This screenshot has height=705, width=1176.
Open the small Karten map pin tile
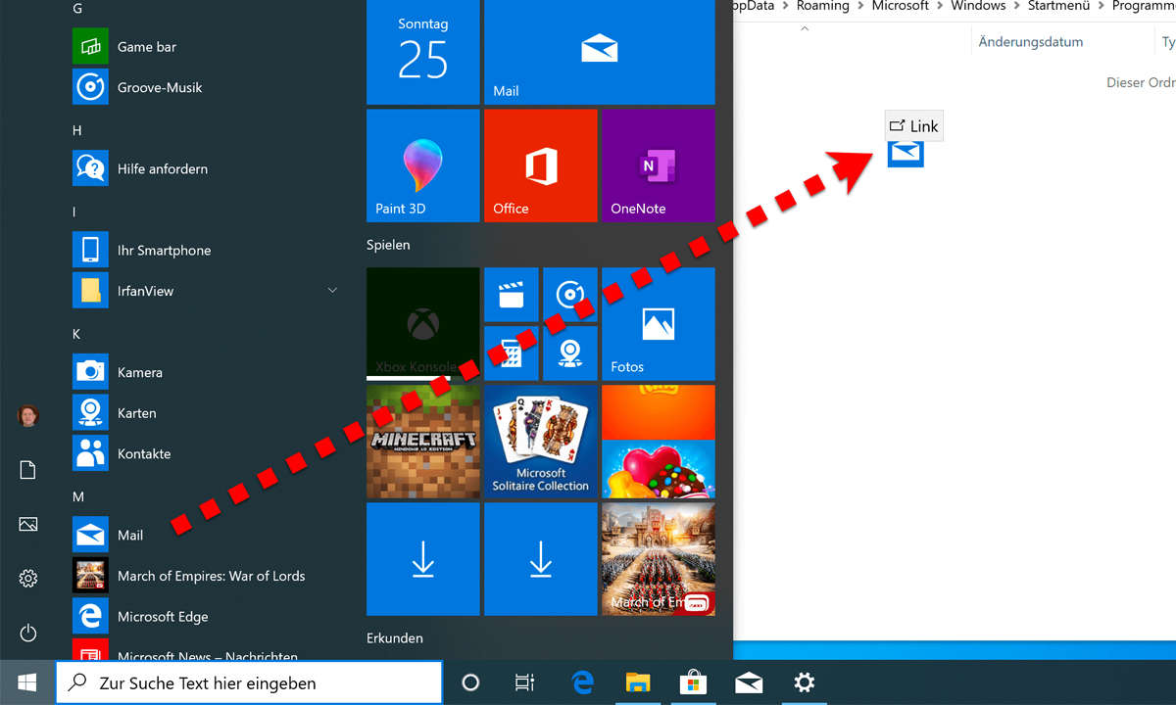pos(570,353)
